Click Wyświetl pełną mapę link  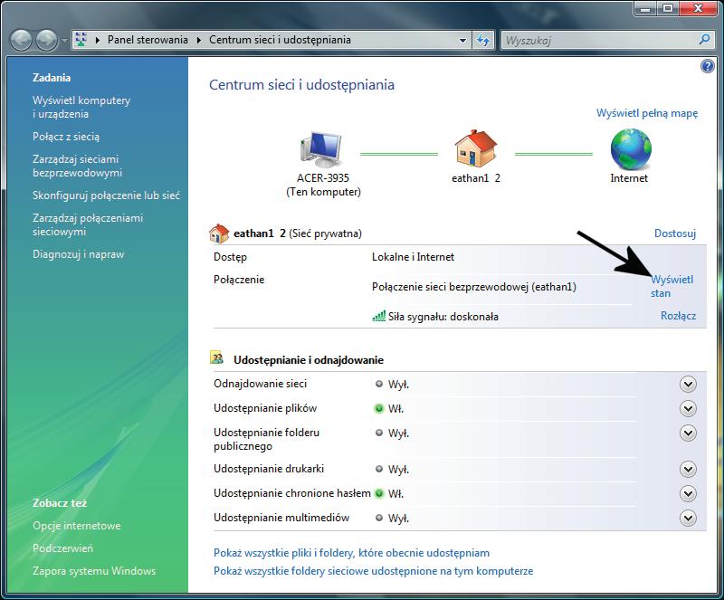(647, 113)
